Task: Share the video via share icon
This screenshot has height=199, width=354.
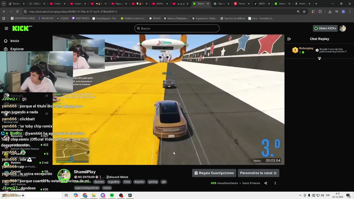Action: coord(266,183)
